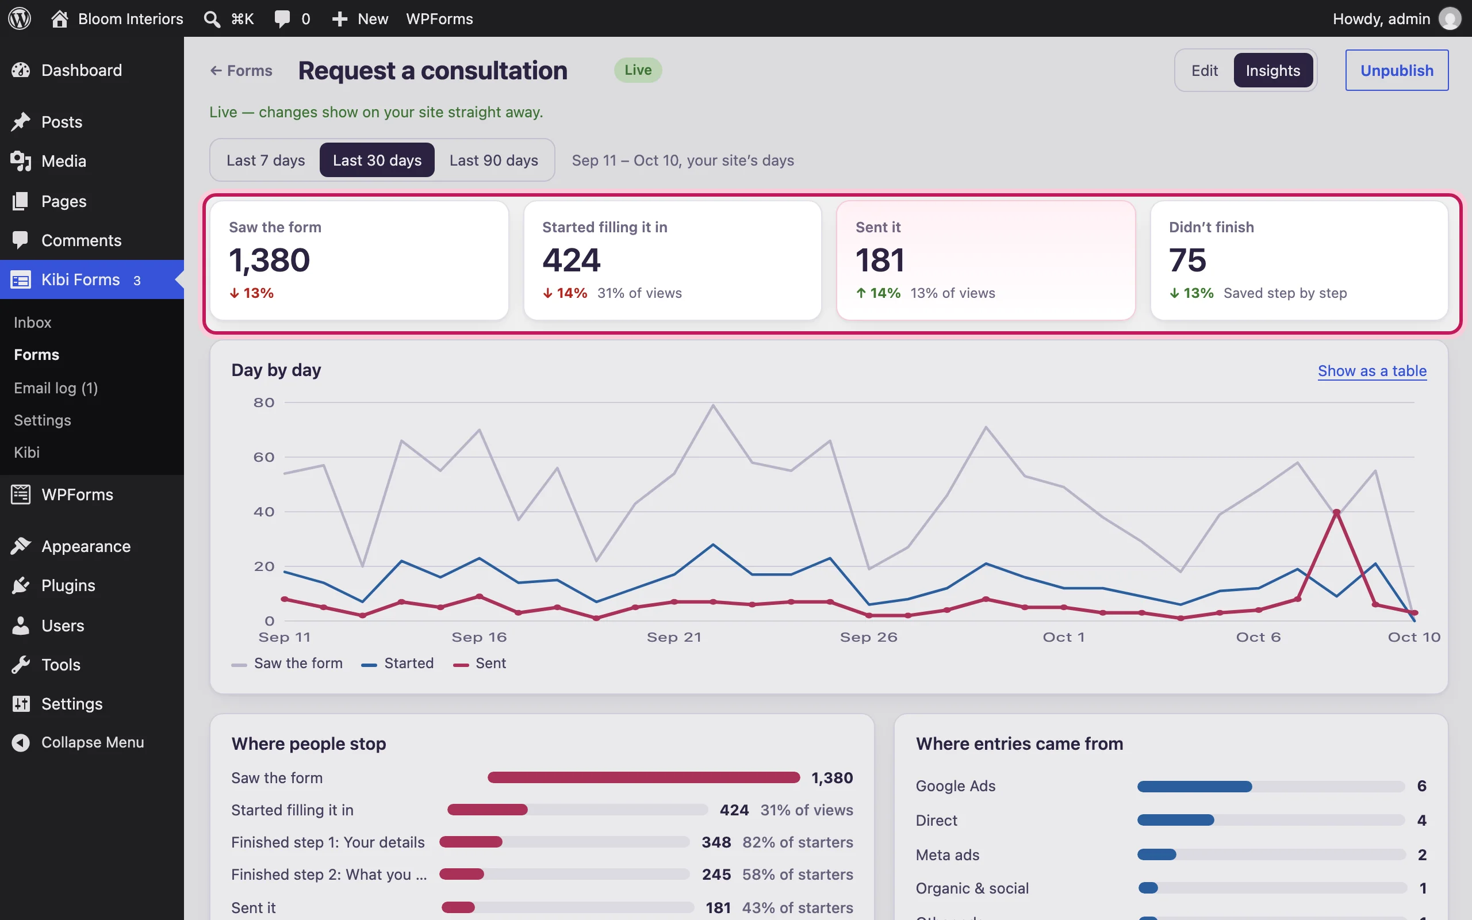Click the Comments sidebar icon

click(21, 240)
